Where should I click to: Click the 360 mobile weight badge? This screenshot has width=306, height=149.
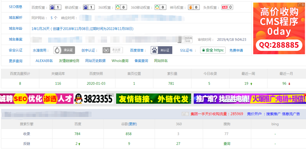(160, 7)
